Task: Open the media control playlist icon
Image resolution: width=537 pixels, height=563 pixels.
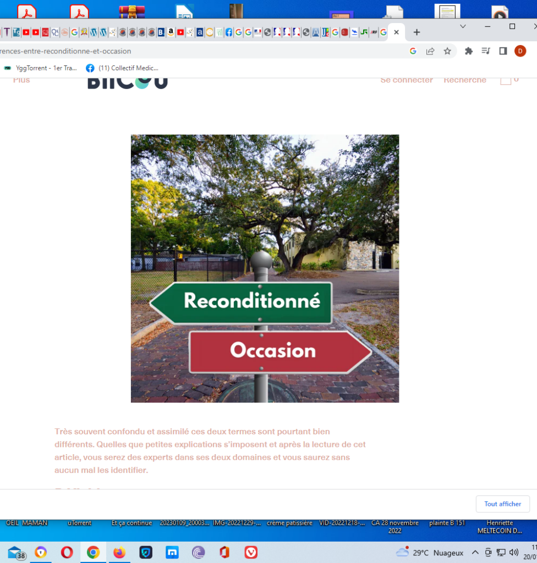Action: pyautogui.click(x=486, y=51)
